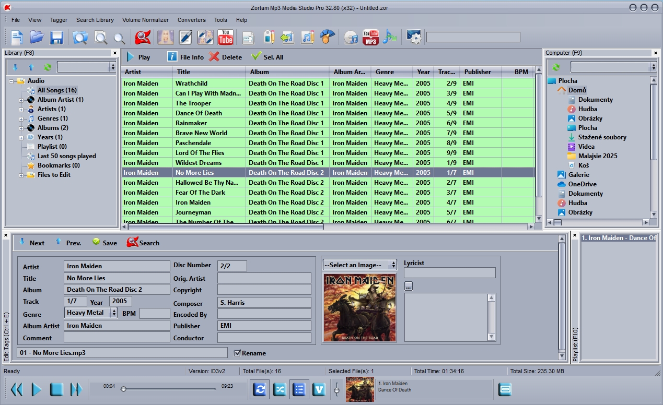
Task: Click the Composer field containing S. Harris
Action: click(x=264, y=303)
